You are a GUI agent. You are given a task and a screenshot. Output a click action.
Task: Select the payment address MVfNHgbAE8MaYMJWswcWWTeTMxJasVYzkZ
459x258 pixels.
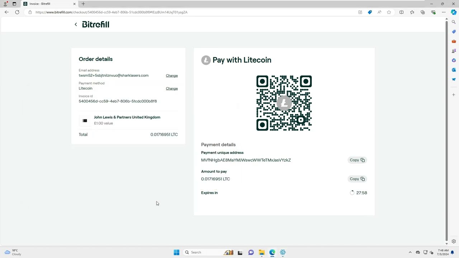point(246,160)
